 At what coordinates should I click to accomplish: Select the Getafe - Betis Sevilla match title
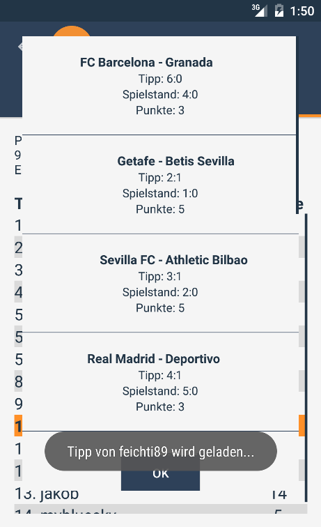tap(175, 161)
